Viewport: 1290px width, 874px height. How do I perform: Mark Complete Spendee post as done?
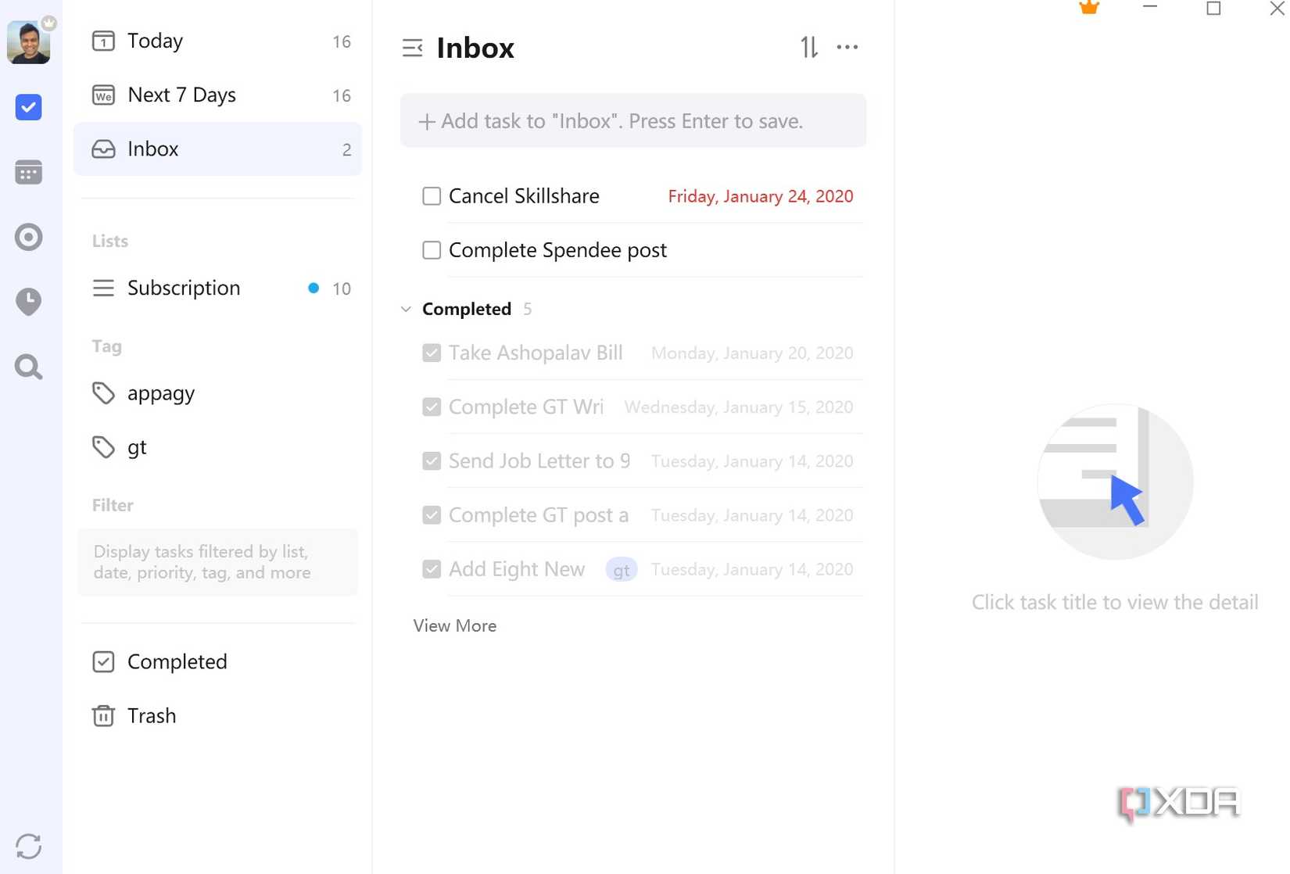(432, 250)
